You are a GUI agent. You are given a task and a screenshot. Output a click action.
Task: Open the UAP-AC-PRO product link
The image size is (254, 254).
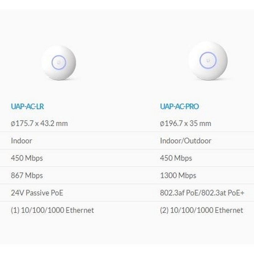[179, 106]
